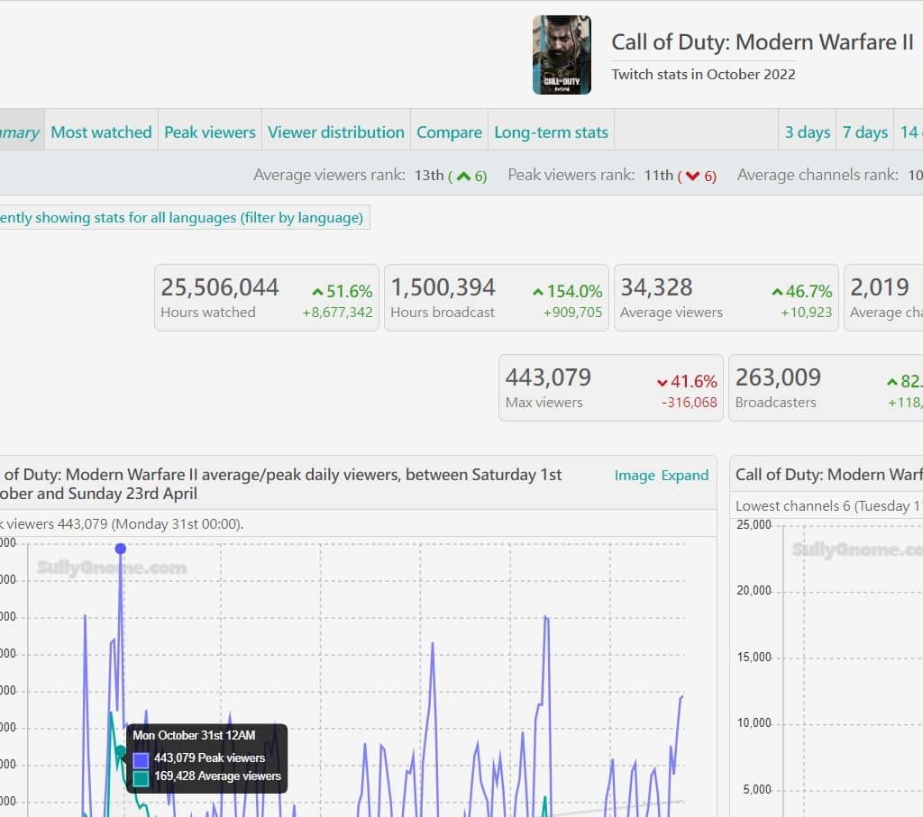Select the Compare tab
The width and height of the screenshot is (923, 817).
pos(449,132)
